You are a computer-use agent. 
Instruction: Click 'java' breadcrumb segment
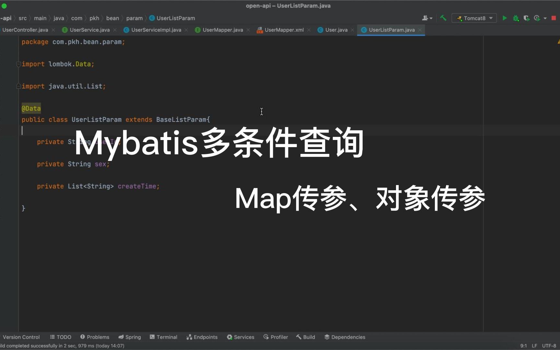(59, 18)
